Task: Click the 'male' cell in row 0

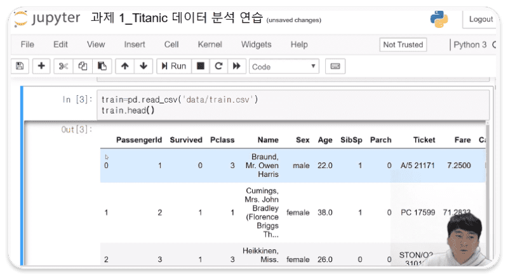Action: [301, 165]
